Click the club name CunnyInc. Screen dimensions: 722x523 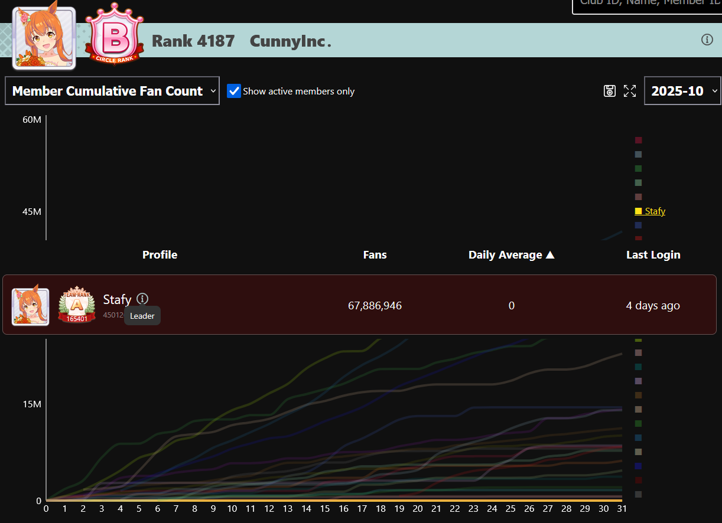[290, 41]
